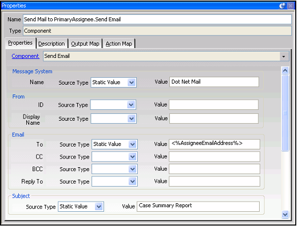The image size is (302, 233).
Task: Click the Type field showing Component
Action: (x=157, y=31)
